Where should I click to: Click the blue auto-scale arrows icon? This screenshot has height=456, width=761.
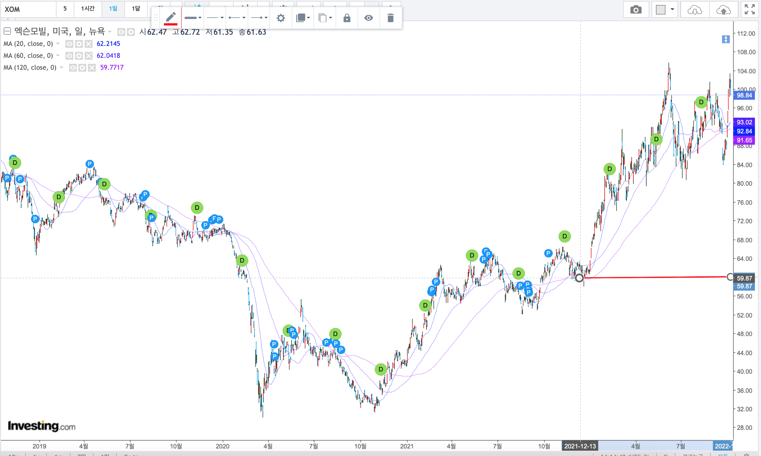point(726,39)
